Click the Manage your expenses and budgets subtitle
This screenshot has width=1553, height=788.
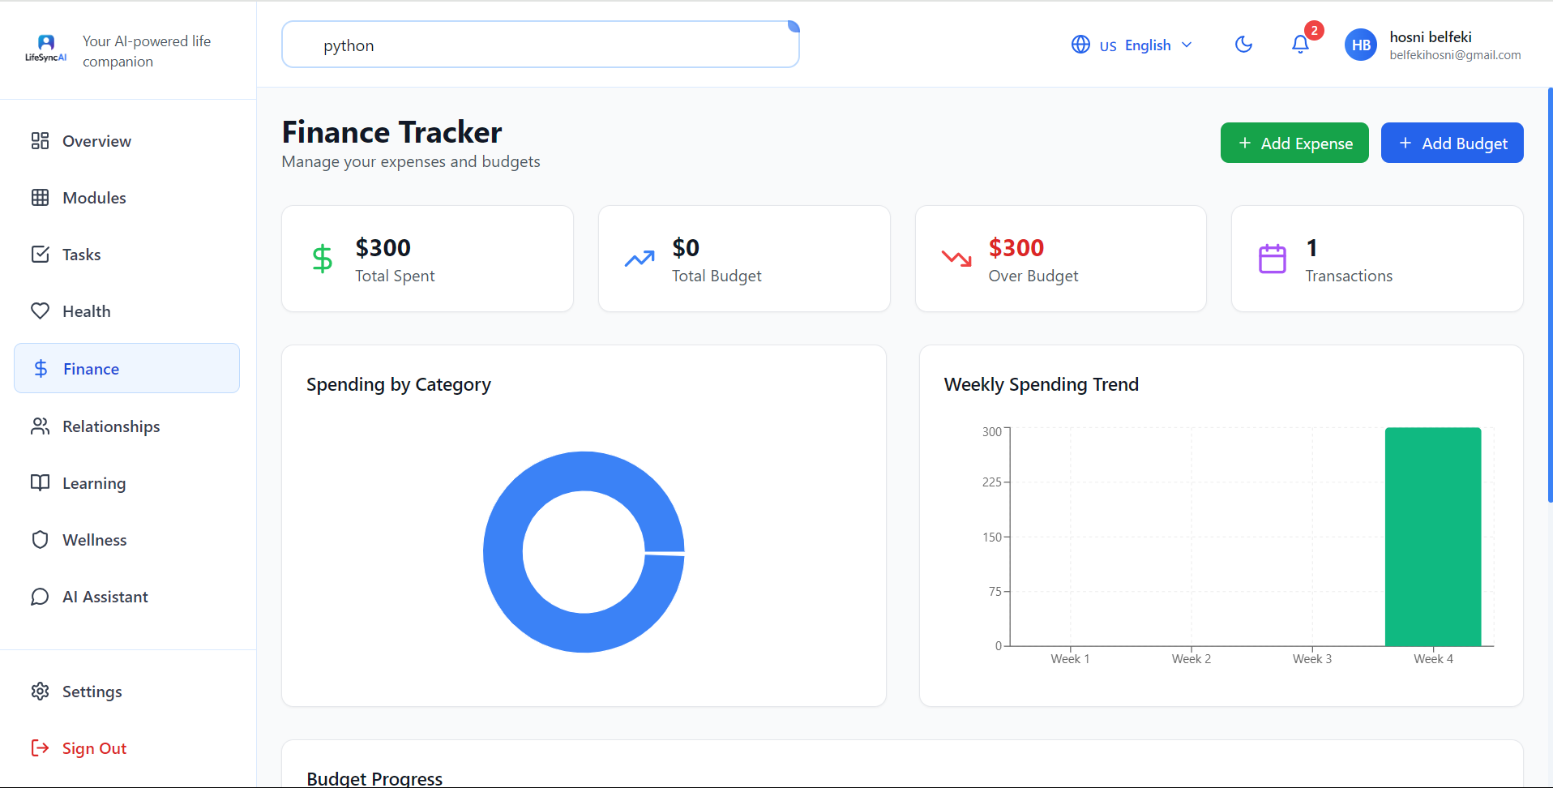point(411,161)
